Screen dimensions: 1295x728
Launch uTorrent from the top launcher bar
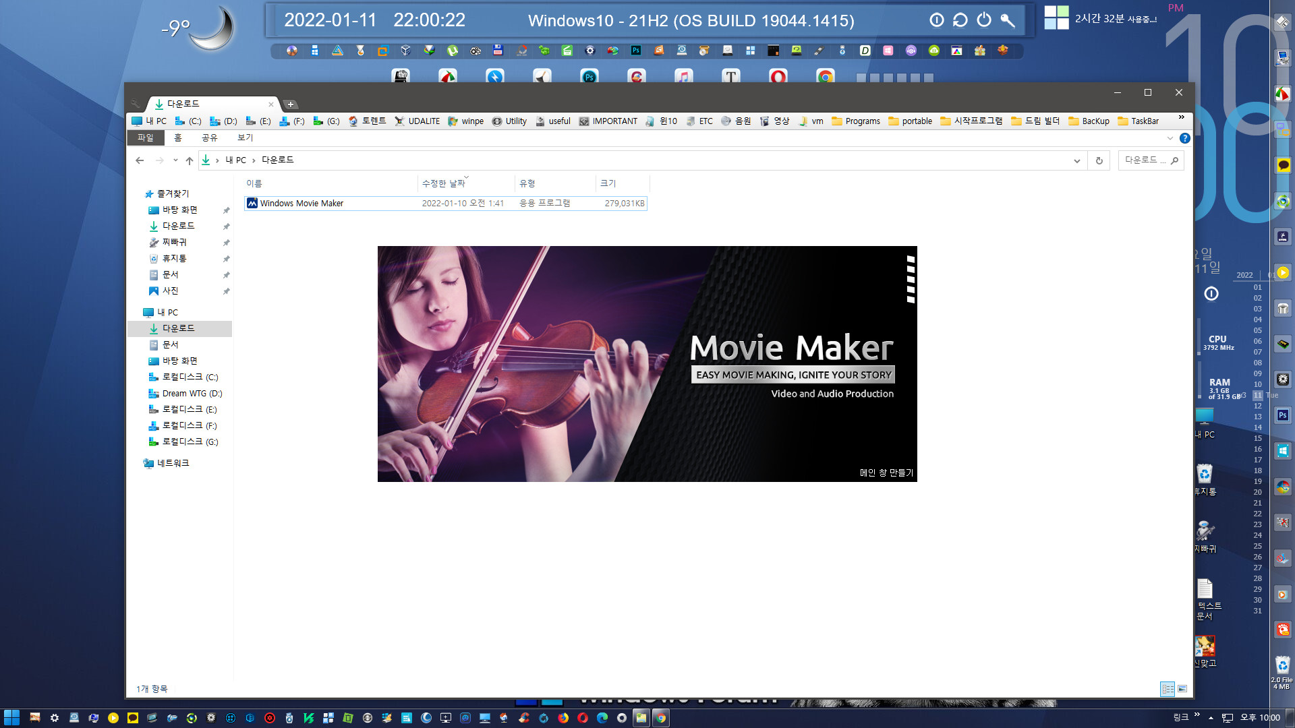click(x=452, y=51)
